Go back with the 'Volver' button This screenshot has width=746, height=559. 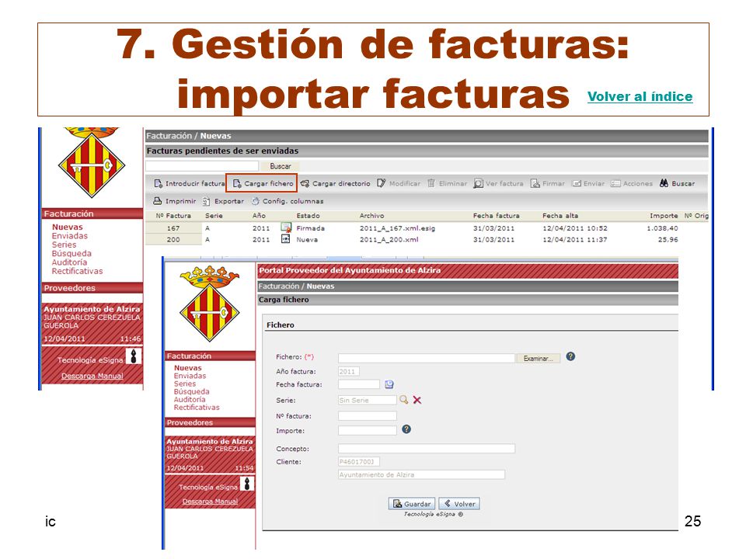pos(459,504)
